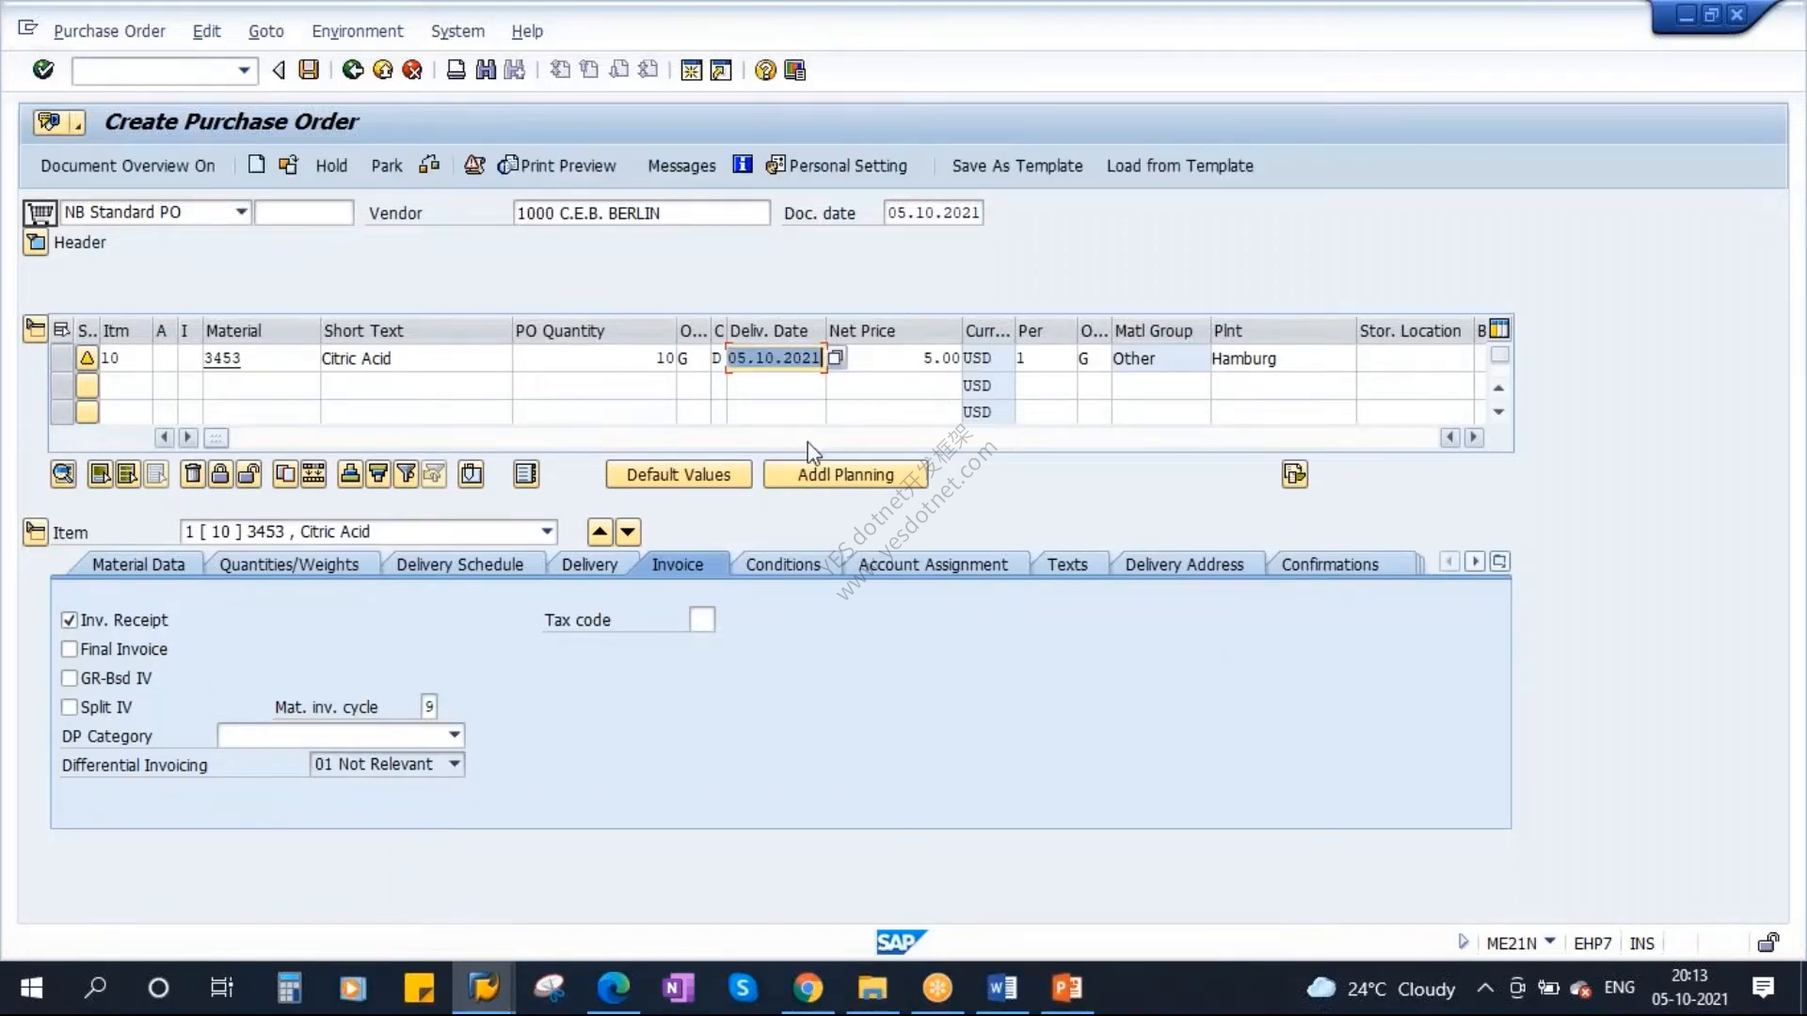Viewport: 1807px width, 1016px height.
Task: Click the yellow warning triangle on item 10
Action: pos(87,357)
